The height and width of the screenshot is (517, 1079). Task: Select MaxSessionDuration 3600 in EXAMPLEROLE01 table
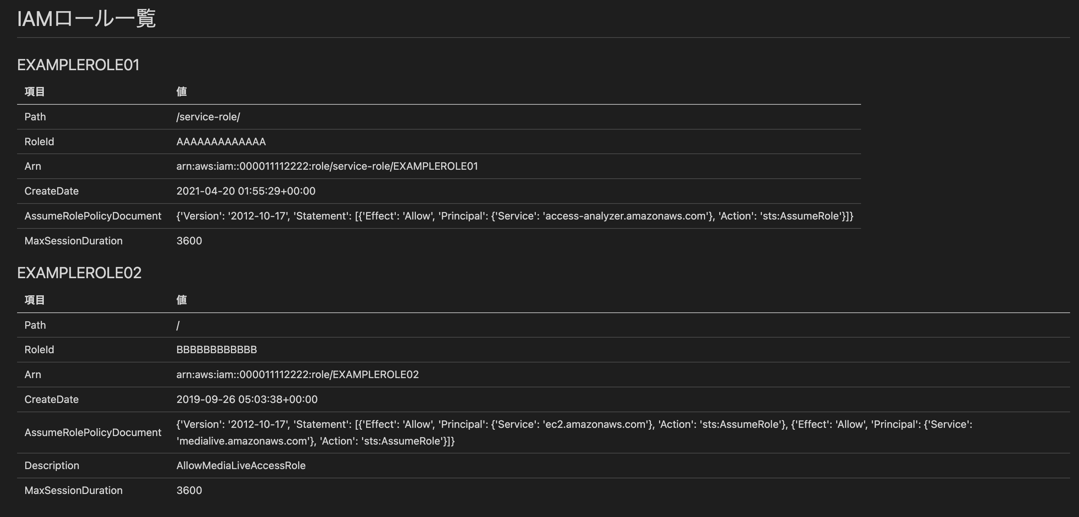[x=189, y=241]
